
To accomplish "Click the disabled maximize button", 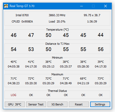I will click(93, 6).
